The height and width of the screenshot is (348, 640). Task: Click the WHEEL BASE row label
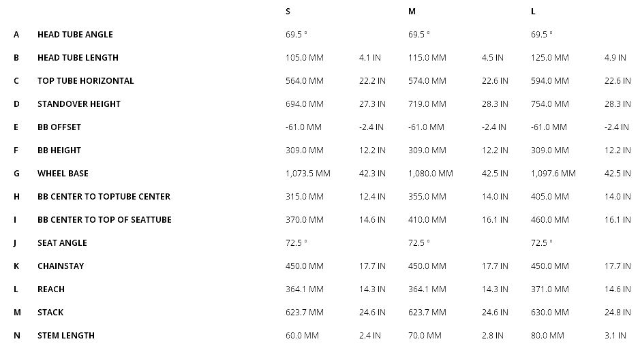pyautogui.click(x=63, y=173)
